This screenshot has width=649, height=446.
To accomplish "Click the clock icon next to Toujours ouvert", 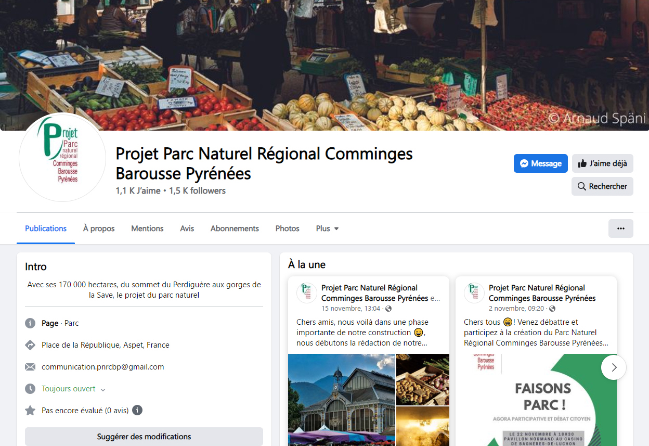I will pyautogui.click(x=30, y=389).
